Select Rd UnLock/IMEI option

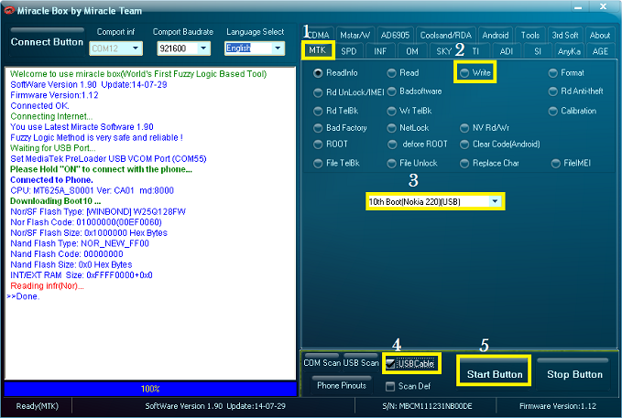point(348,92)
